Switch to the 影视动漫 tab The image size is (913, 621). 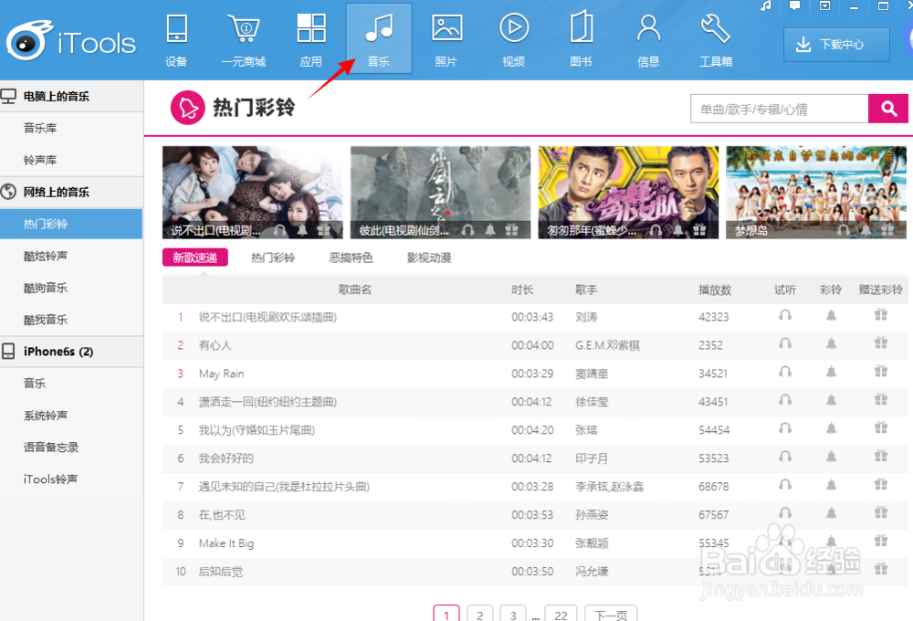tap(429, 258)
